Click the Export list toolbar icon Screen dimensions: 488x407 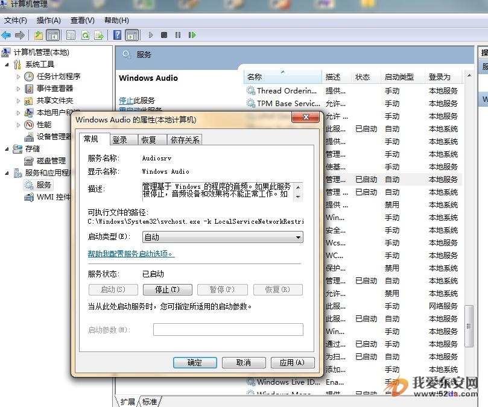coord(99,35)
